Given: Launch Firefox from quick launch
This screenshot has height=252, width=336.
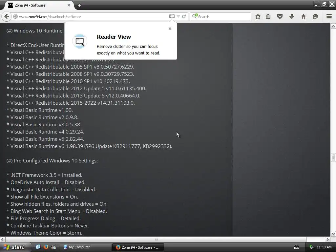Looking at the screenshot, I should 46,247.
